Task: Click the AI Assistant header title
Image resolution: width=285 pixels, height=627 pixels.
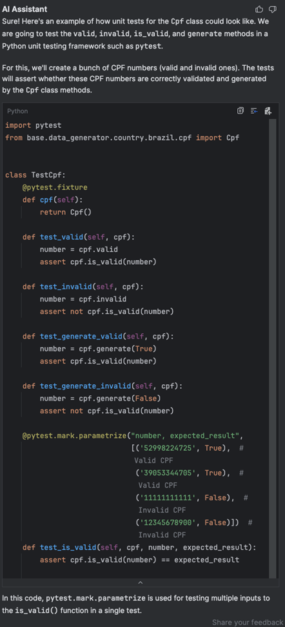Action: (x=25, y=9)
